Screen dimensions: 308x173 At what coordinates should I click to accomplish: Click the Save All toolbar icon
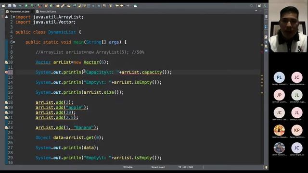click(14, 6)
